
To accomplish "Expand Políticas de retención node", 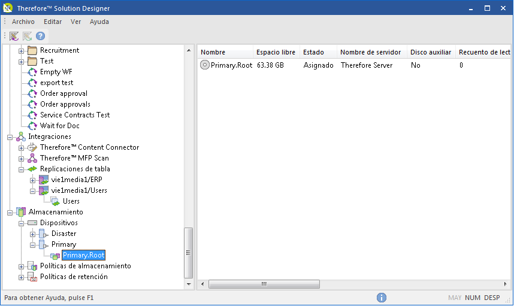I will [21, 277].
